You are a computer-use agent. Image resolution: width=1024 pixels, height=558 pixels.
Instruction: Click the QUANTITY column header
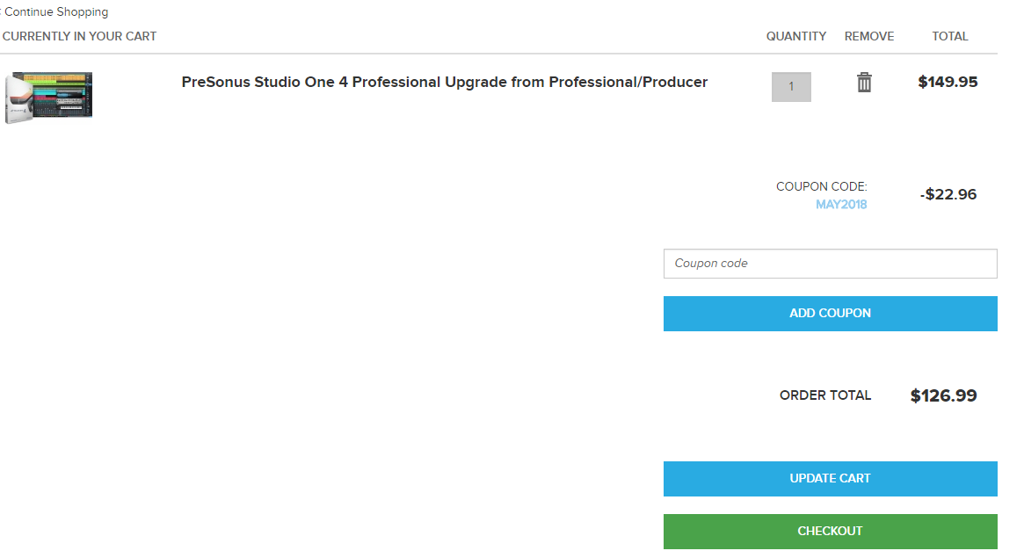(795, 36)
